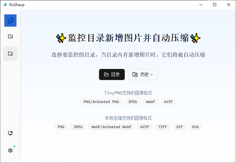Click the PicSharp title bar app icon
The height and width of the screenshot is (163, 236).
point(5,5)
